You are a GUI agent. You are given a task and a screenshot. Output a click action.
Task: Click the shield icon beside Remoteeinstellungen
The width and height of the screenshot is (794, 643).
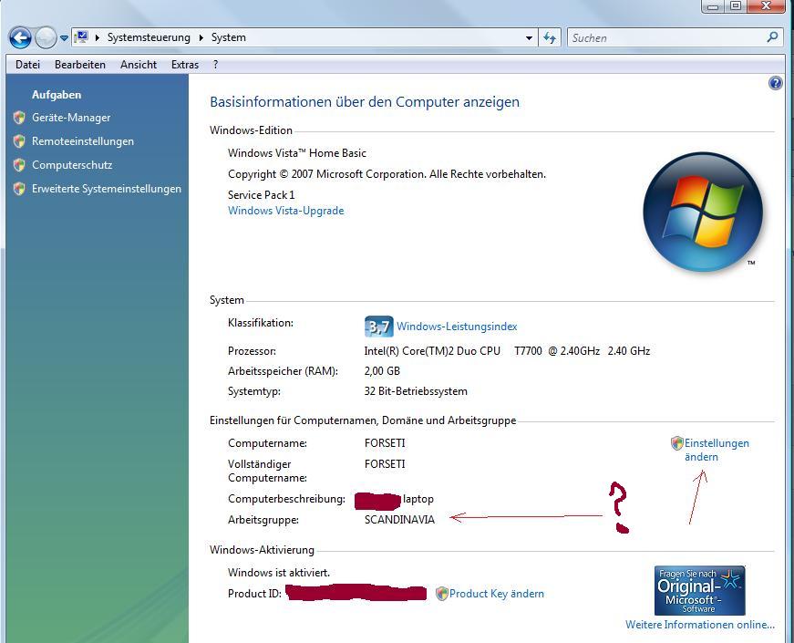pyautogui.click(x=19, y=141)
